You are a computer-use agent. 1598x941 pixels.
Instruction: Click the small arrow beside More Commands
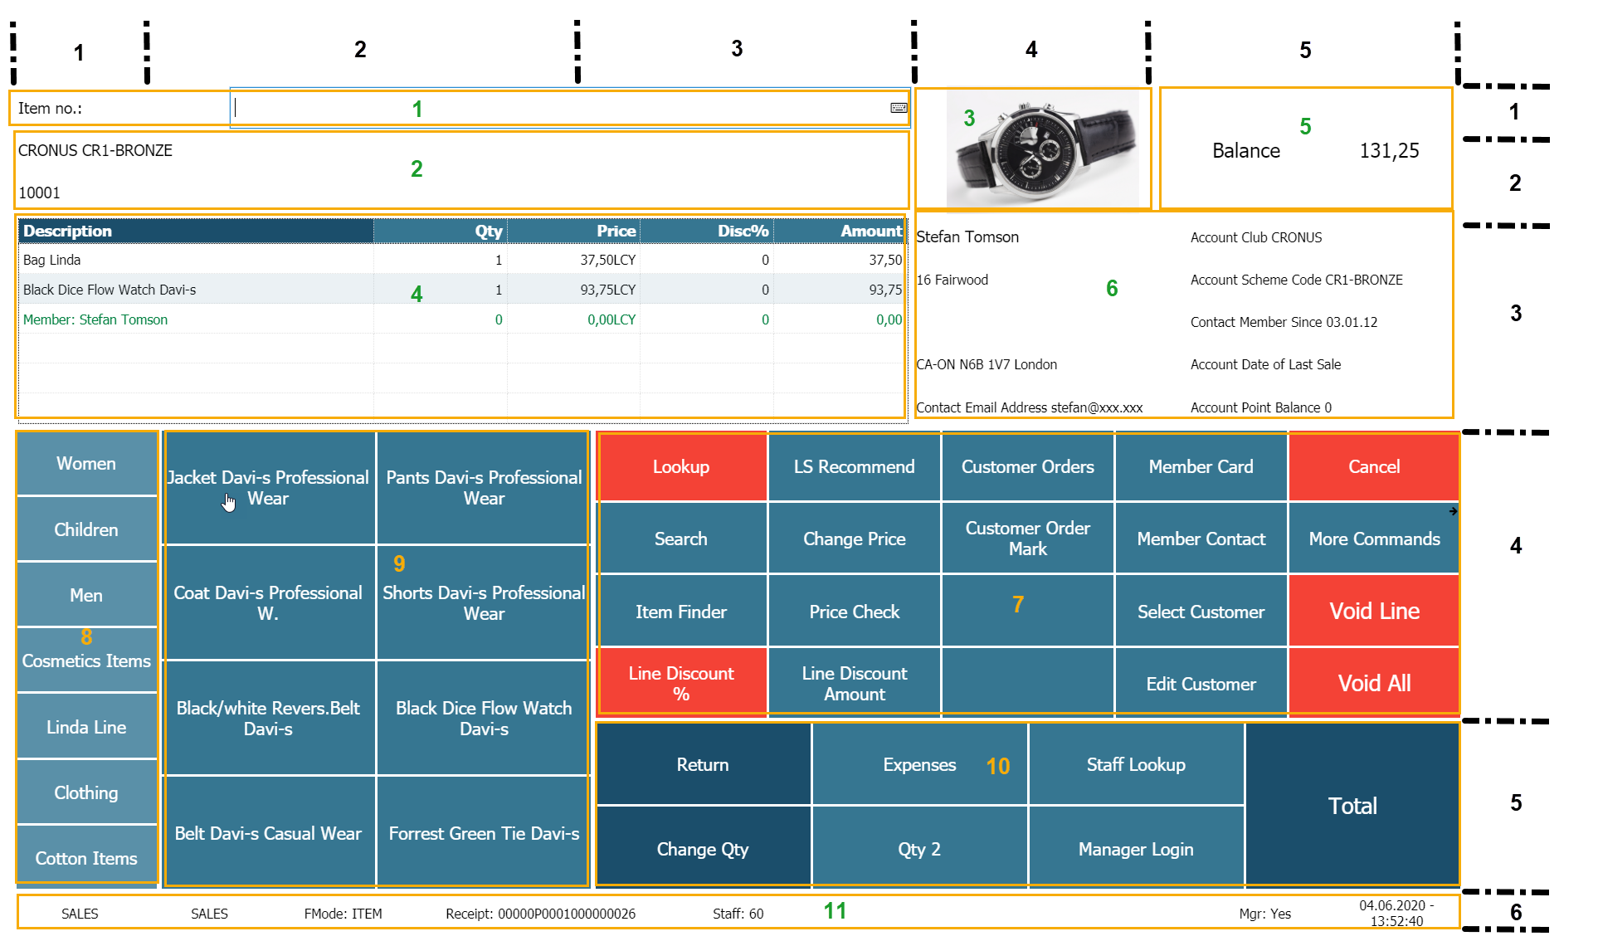[1453, 512]
